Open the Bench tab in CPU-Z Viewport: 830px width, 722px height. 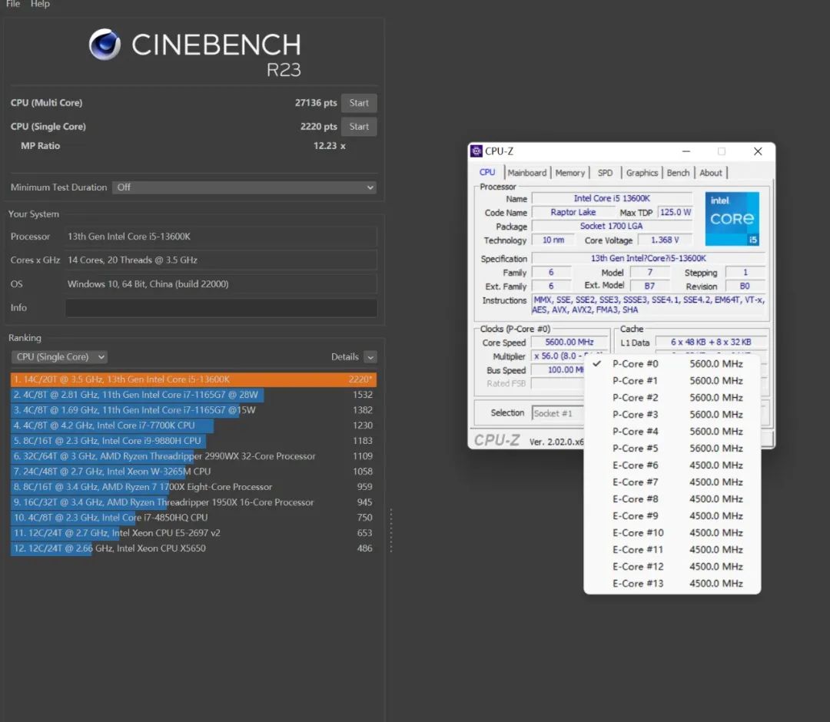coord(678,173)
